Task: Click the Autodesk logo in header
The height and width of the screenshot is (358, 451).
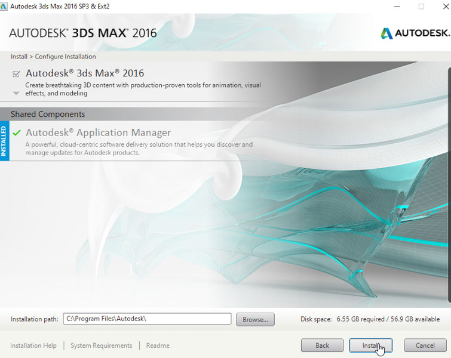Action: (x=415, y=33)
